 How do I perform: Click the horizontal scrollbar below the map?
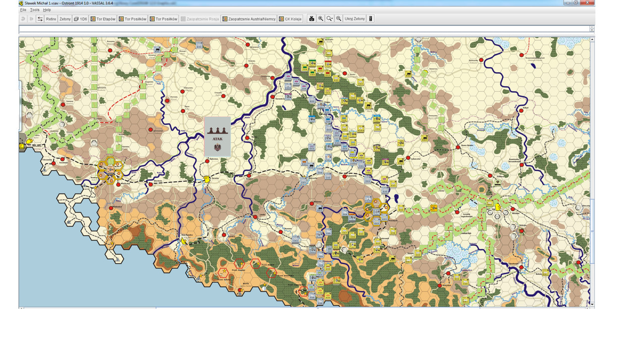304,308
